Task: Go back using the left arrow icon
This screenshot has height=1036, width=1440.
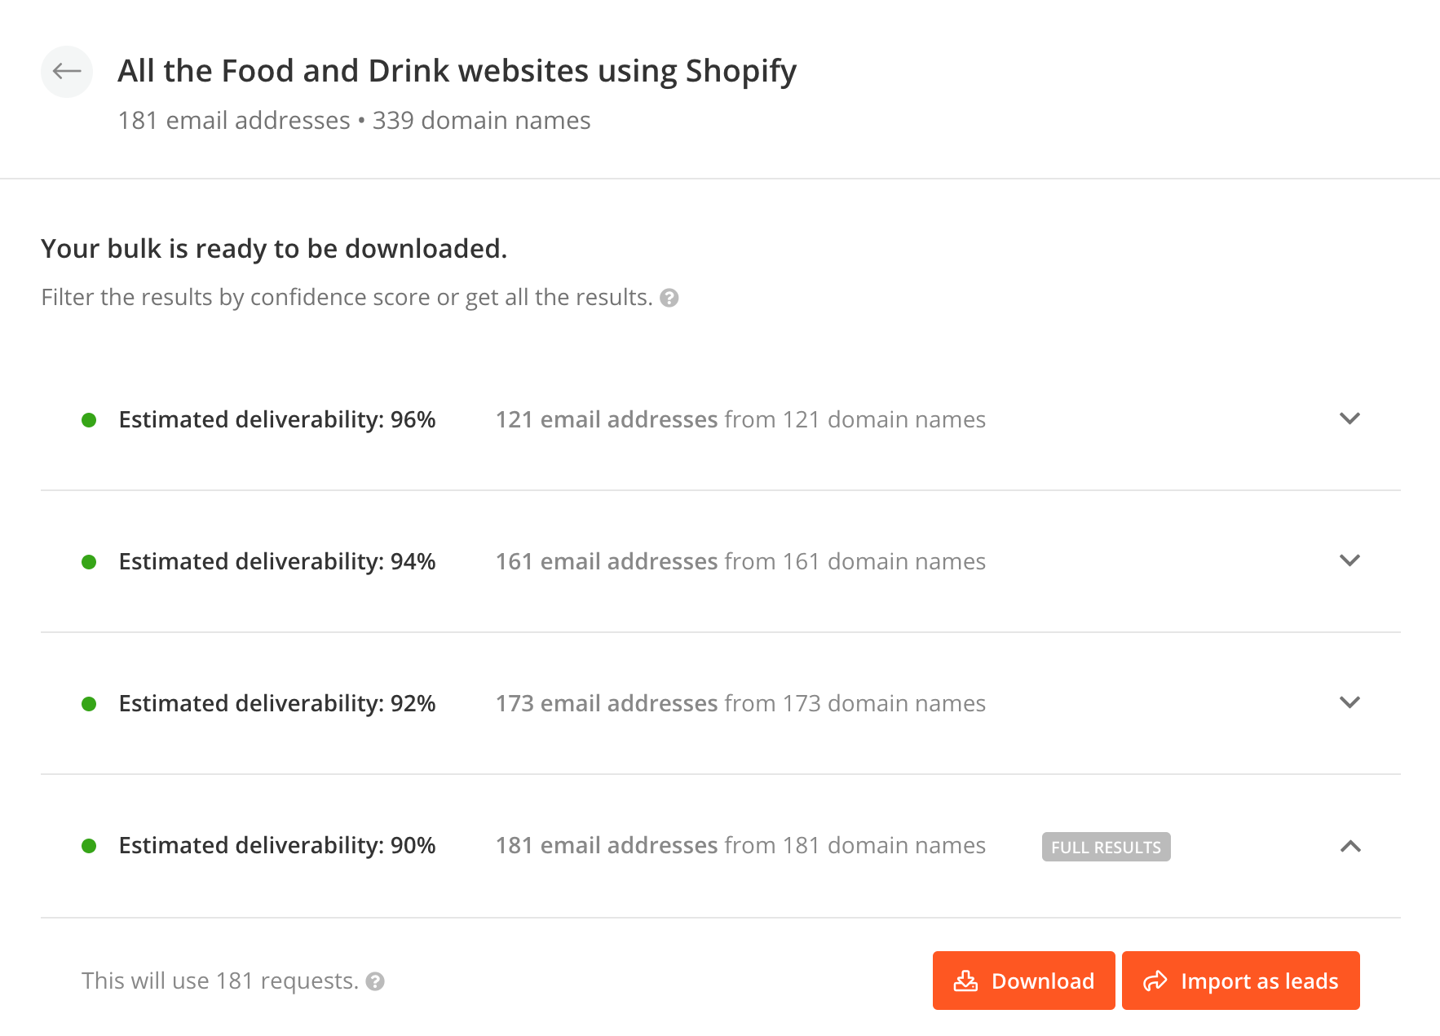Action: (67, 72)
